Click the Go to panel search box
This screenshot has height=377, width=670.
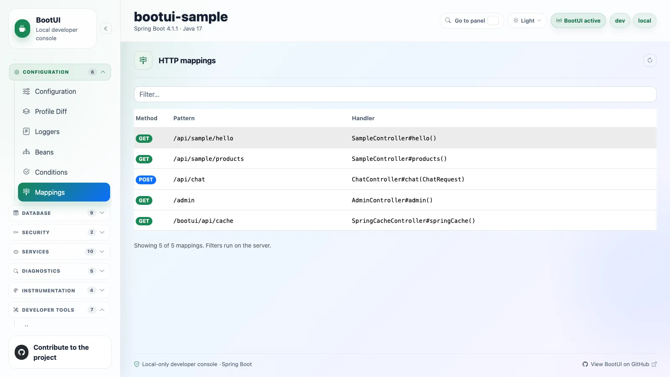(x=472, y=21)
